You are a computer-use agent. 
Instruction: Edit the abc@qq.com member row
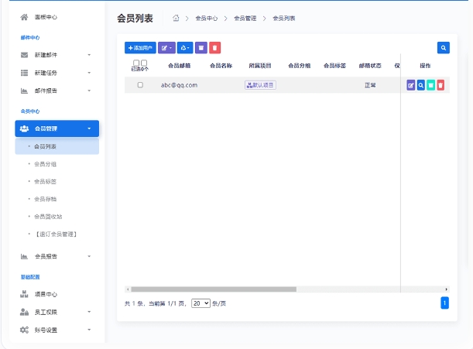[x=411, y=85]
